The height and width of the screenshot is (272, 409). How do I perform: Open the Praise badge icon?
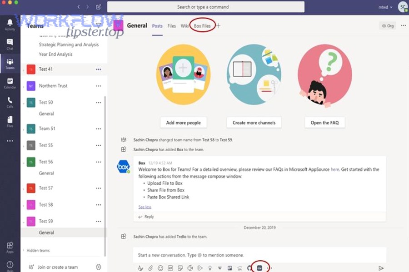(x=210, y=268)
